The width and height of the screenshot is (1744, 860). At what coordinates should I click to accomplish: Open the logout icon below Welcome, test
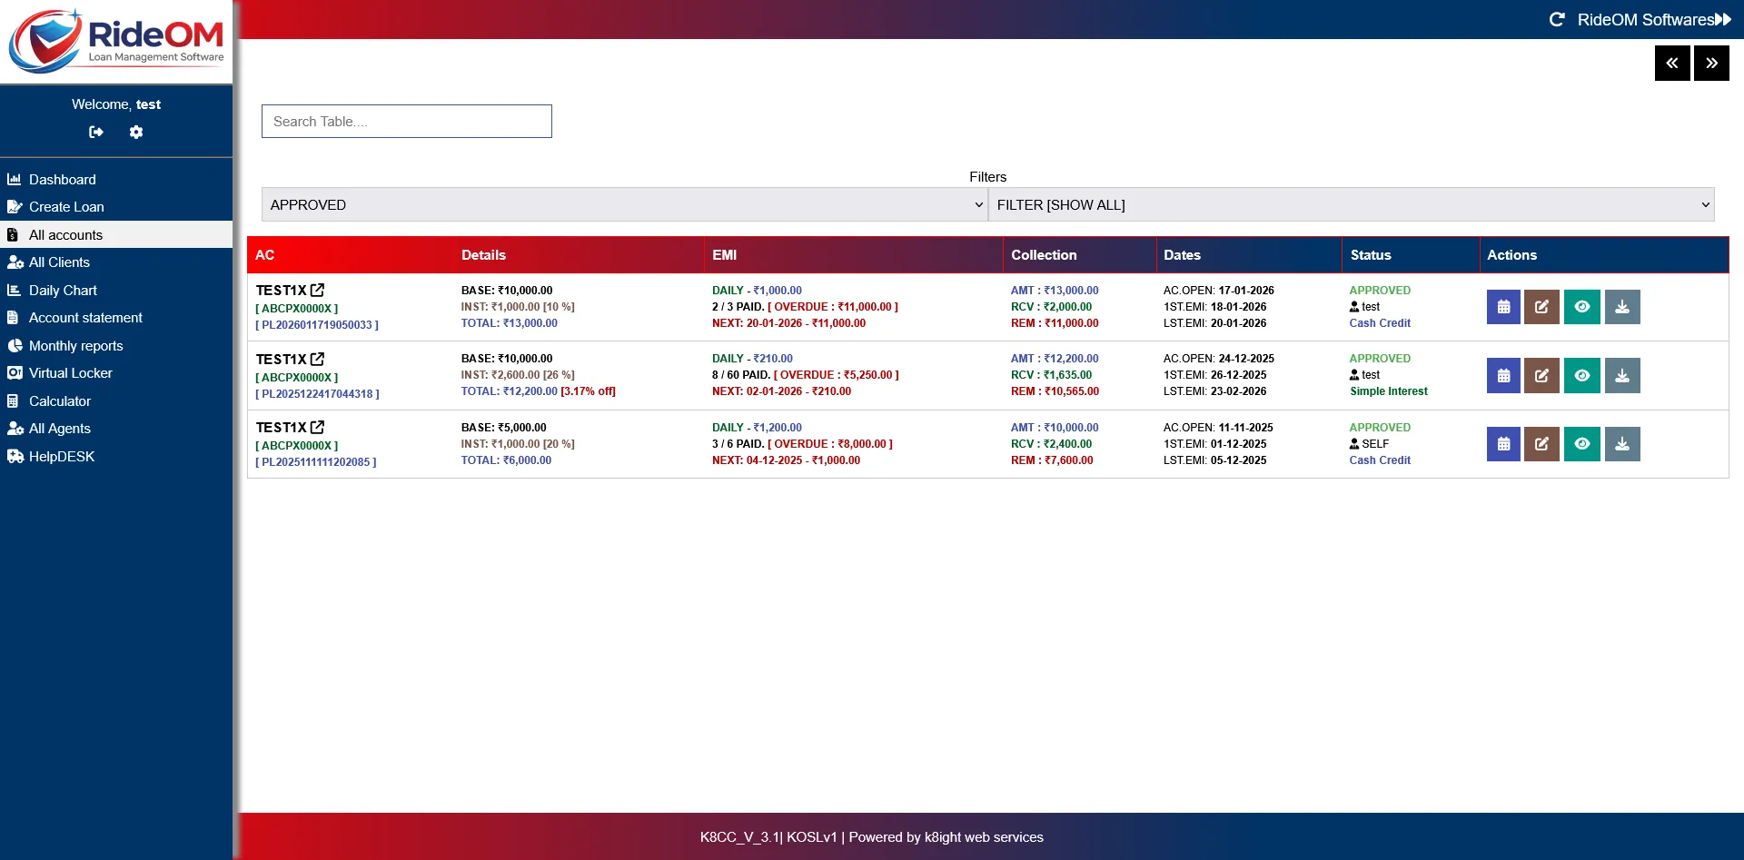[96, 132]
